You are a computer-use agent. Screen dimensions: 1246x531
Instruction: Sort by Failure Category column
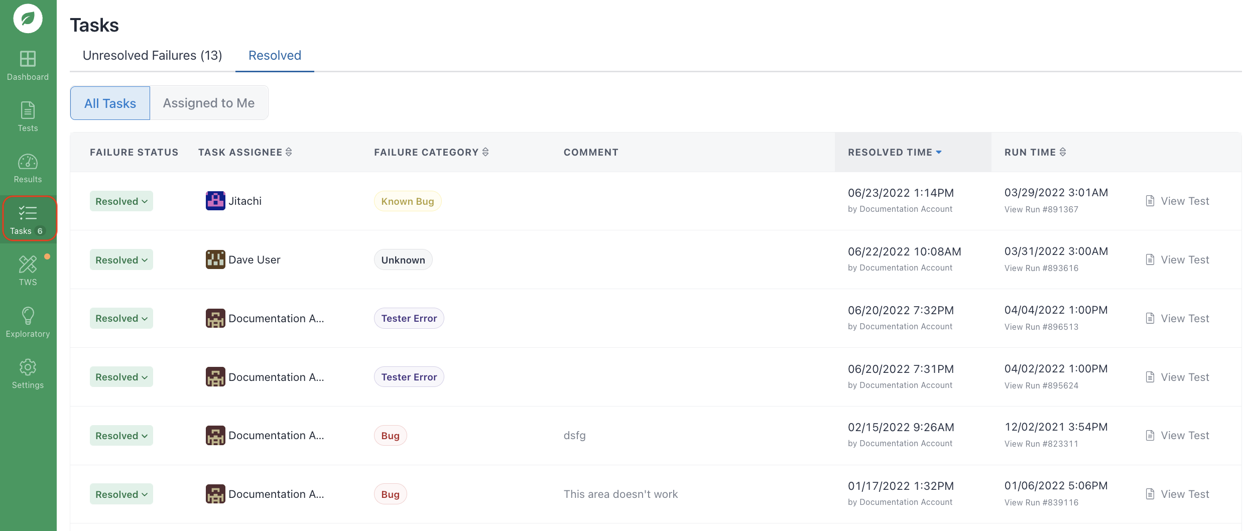point(485,152)
